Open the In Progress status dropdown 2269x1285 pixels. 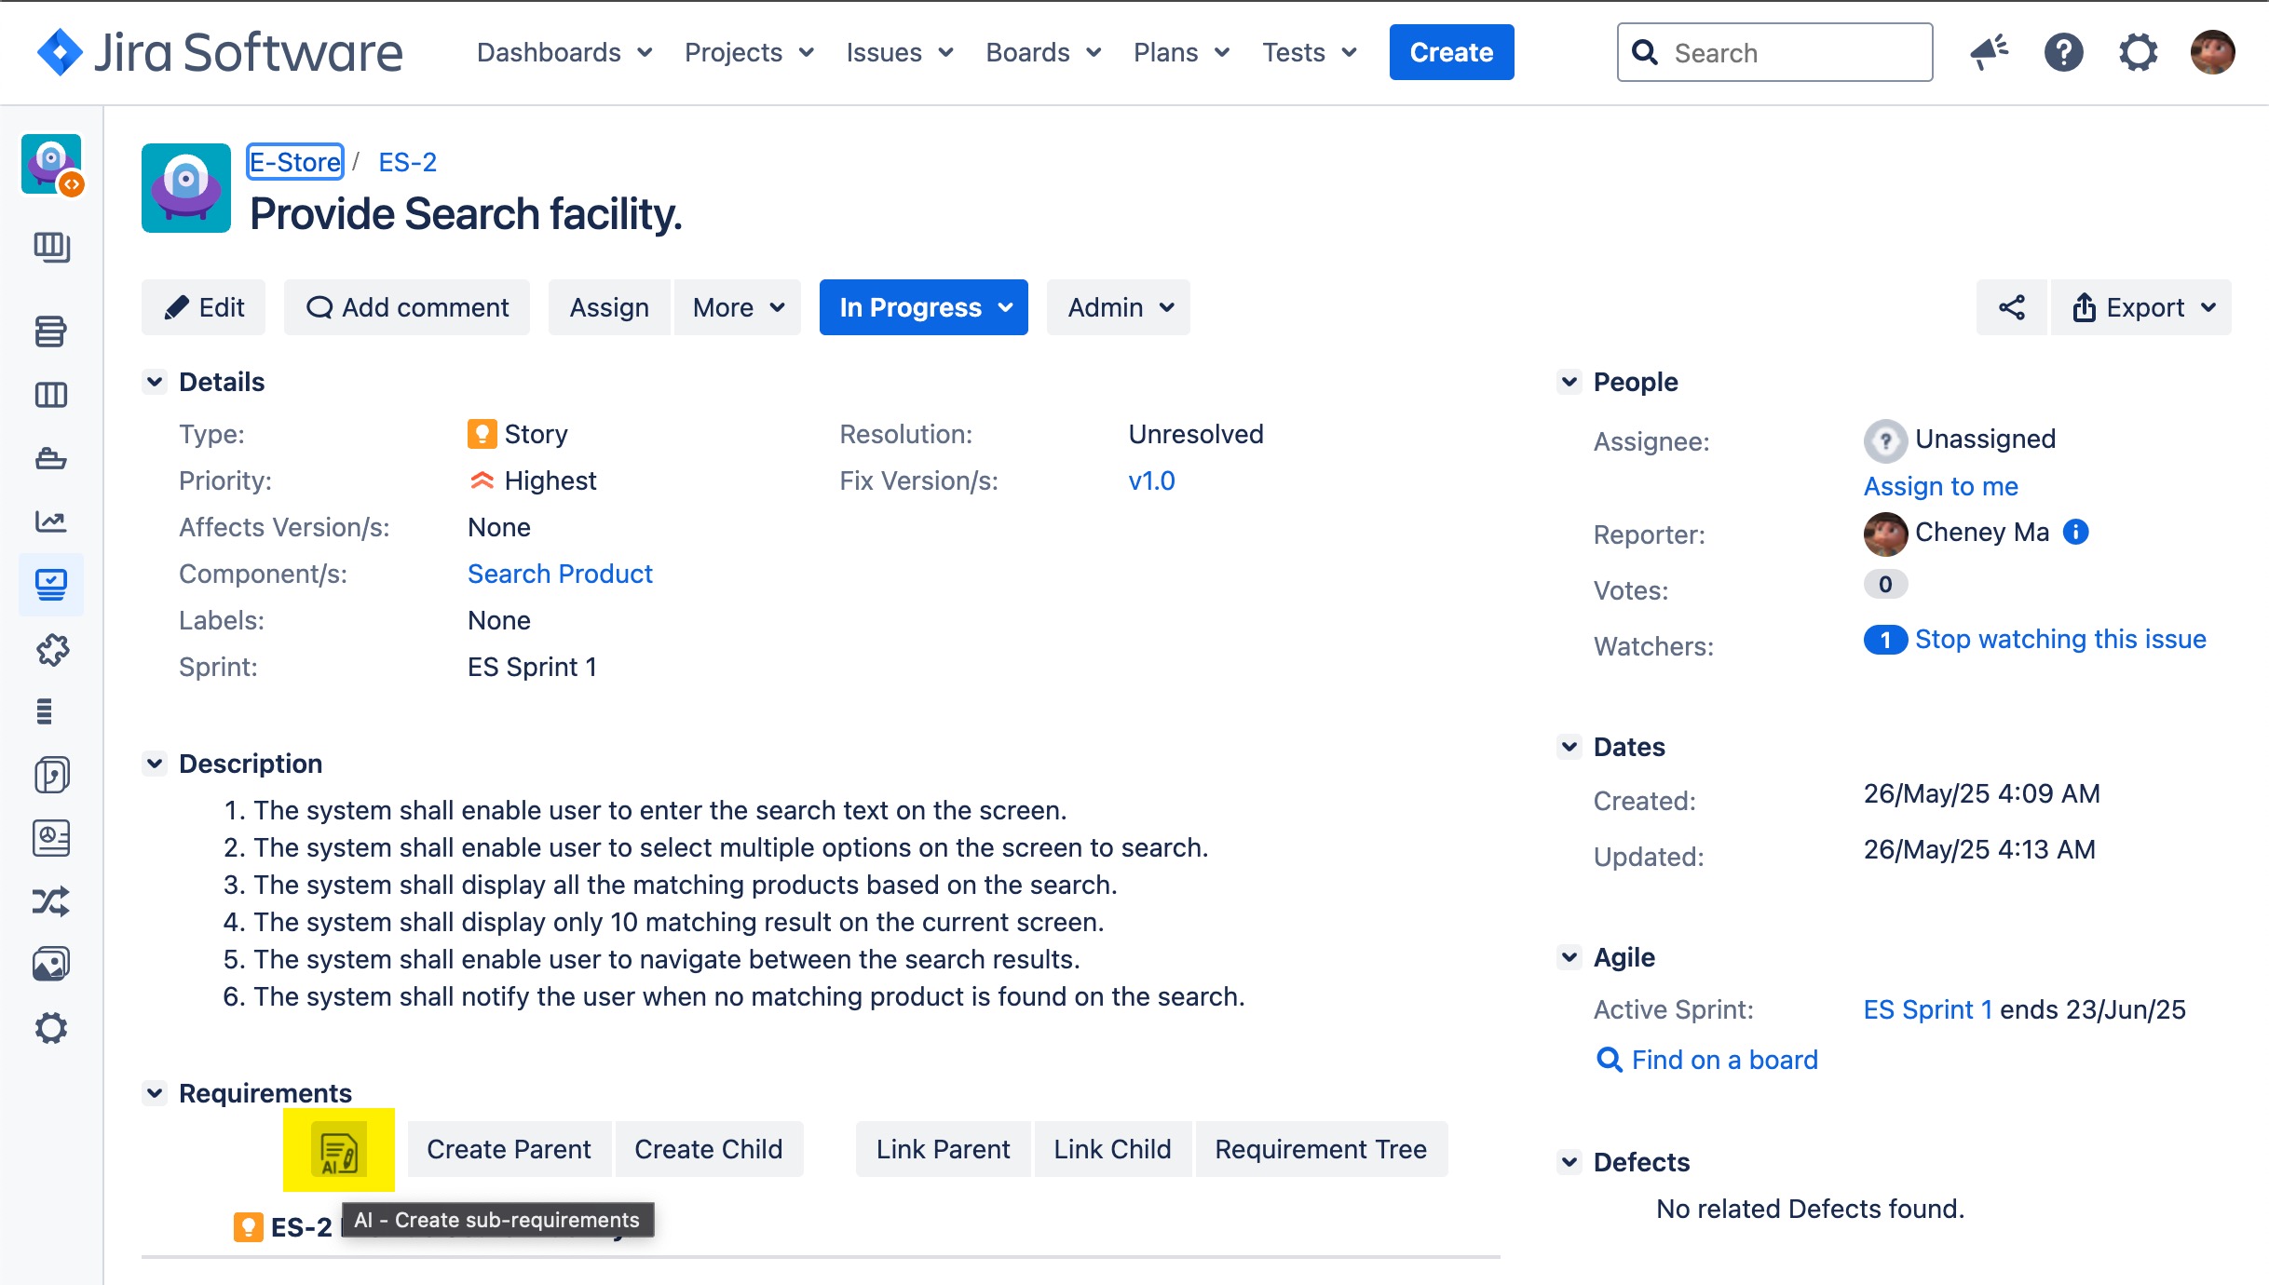pyautogui.click(x=923, y=307)
